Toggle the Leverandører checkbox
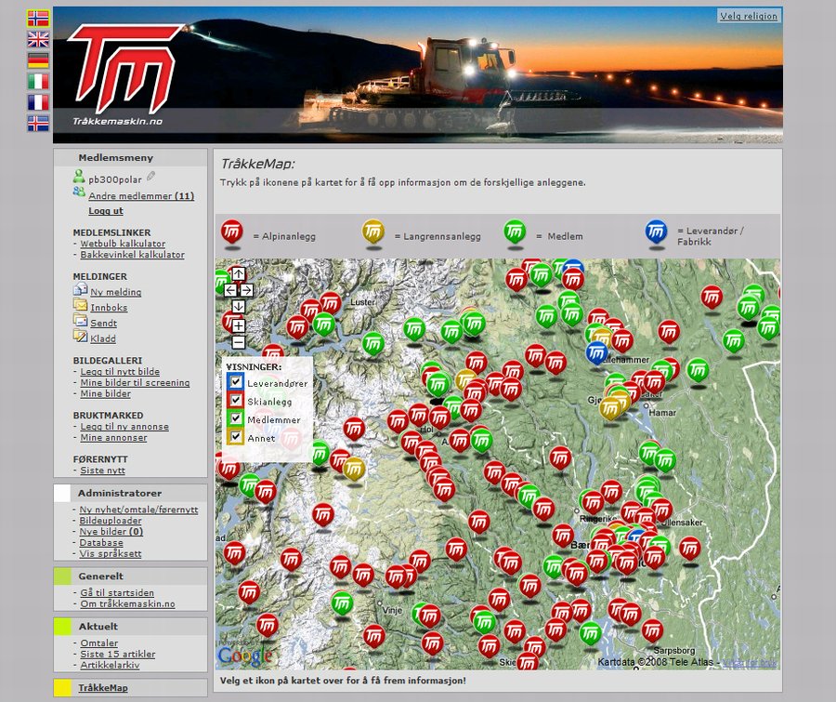The width and height of the screenshot is (836, 702). coord(235,382)
